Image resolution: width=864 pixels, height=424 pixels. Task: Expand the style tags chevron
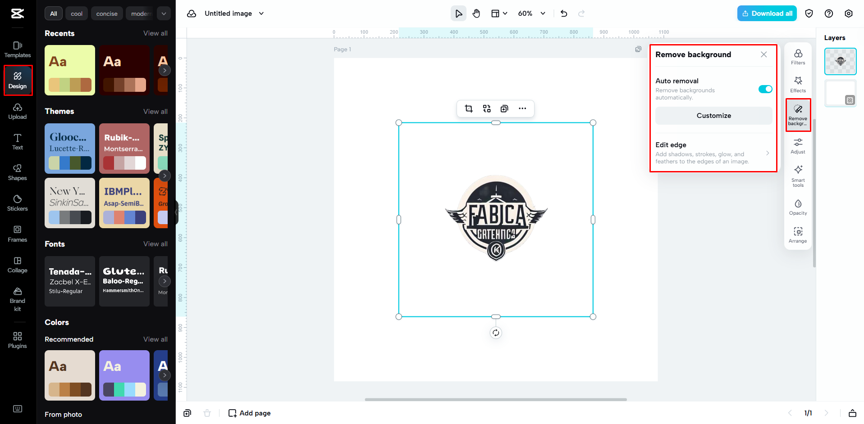point(164,13)
